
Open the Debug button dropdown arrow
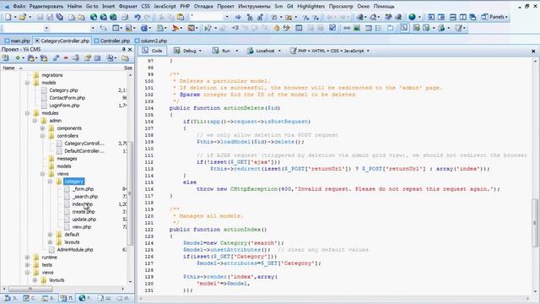pos(200,51)
